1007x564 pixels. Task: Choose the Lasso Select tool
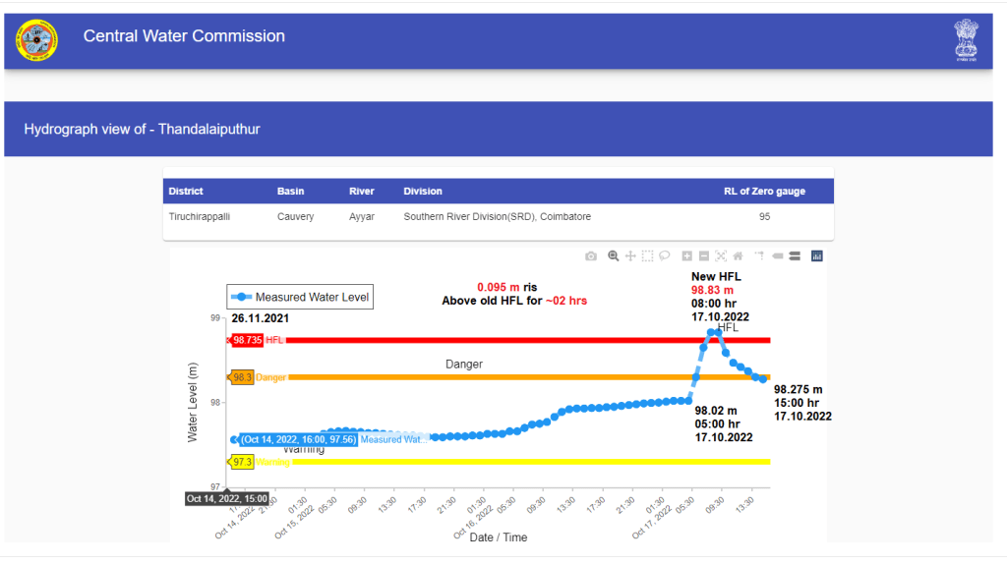[665, 256]
